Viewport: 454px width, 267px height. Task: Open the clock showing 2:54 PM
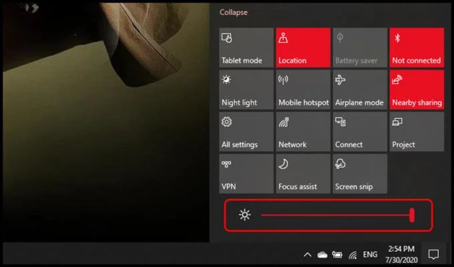401,254
